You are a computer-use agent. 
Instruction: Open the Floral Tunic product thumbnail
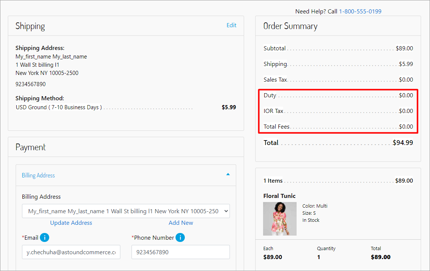tap(279, 219)
